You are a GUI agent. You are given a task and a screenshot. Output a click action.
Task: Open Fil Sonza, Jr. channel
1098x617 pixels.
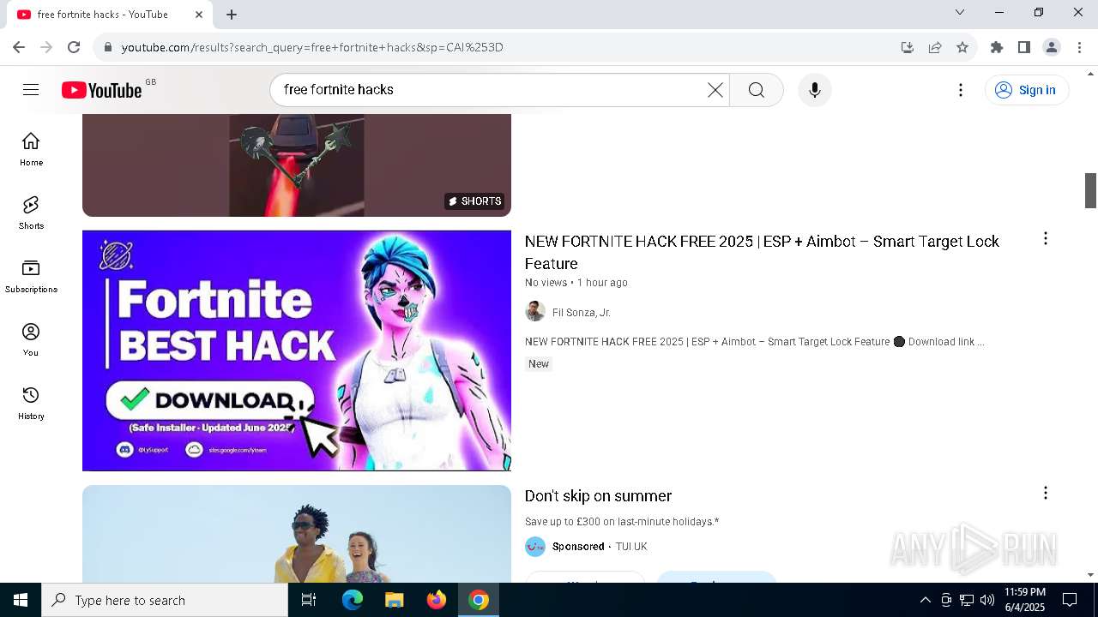click(x=582, y=313)
